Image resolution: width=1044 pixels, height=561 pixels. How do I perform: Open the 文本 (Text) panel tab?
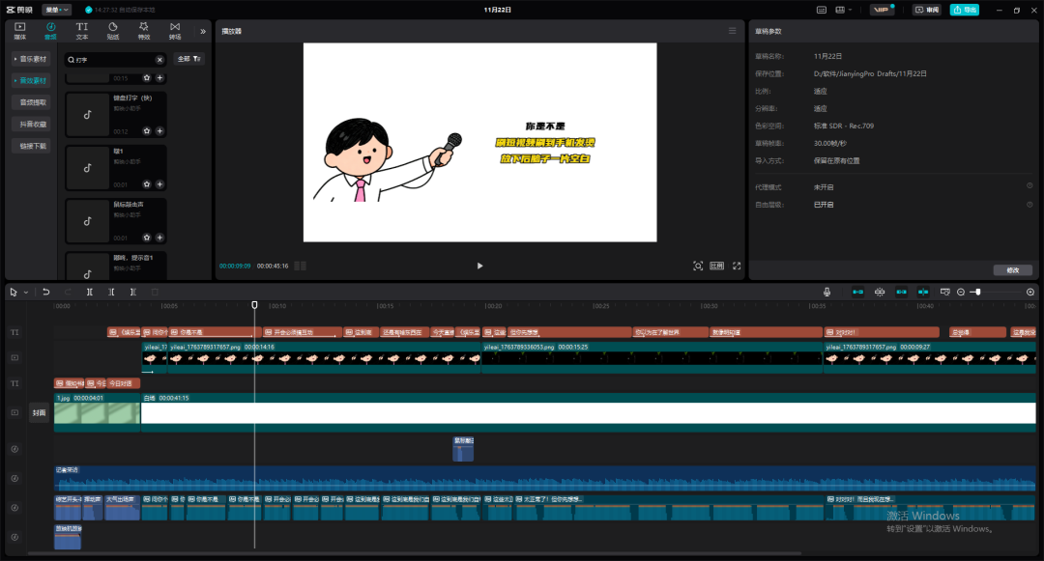pyautogui.click(x=82, y=30)
